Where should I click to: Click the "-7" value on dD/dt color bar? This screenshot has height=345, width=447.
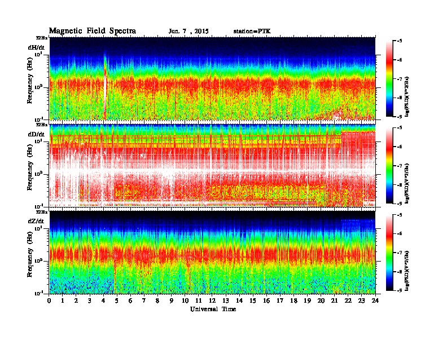pos(400,166)
